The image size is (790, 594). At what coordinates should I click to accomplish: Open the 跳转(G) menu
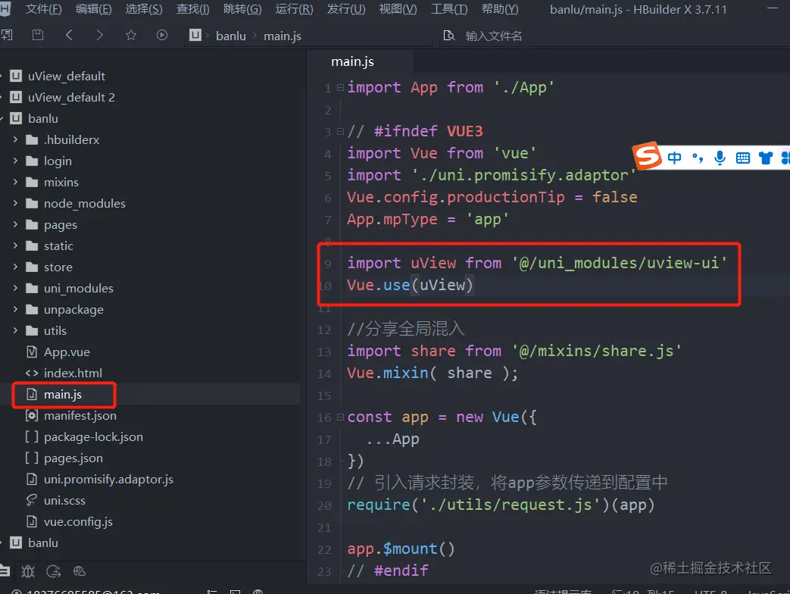243,9
